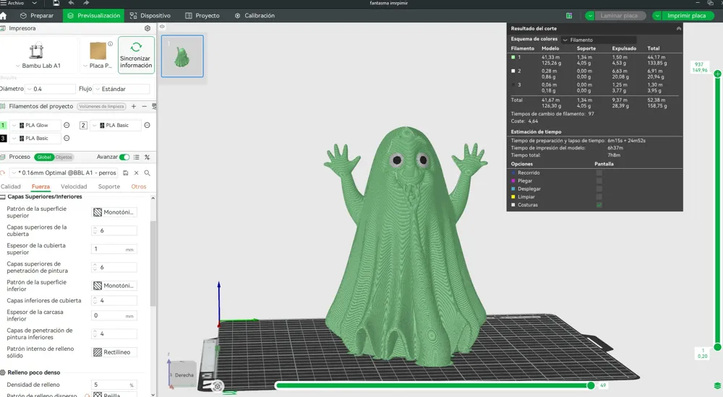Click the green filament 1 color swatch
Screen dimensions: 723x397
point(3,126)
